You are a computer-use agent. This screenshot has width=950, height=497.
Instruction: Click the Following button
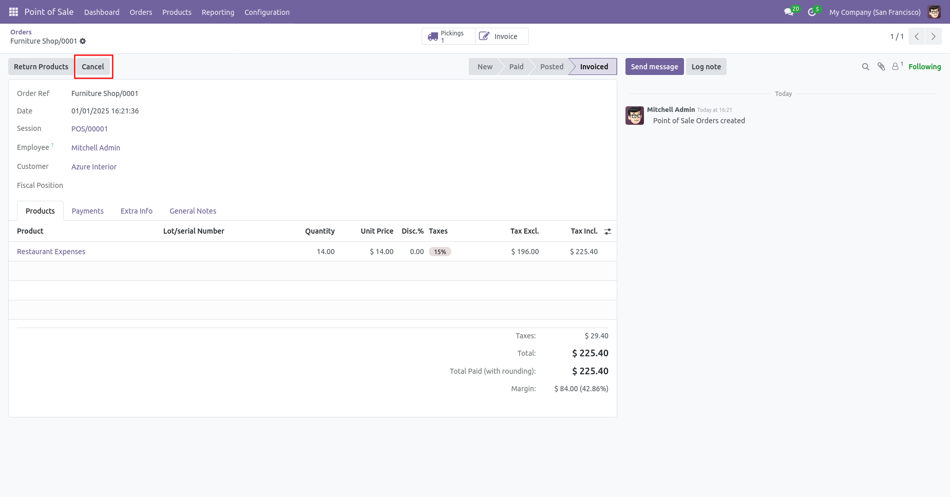point(924,67)
